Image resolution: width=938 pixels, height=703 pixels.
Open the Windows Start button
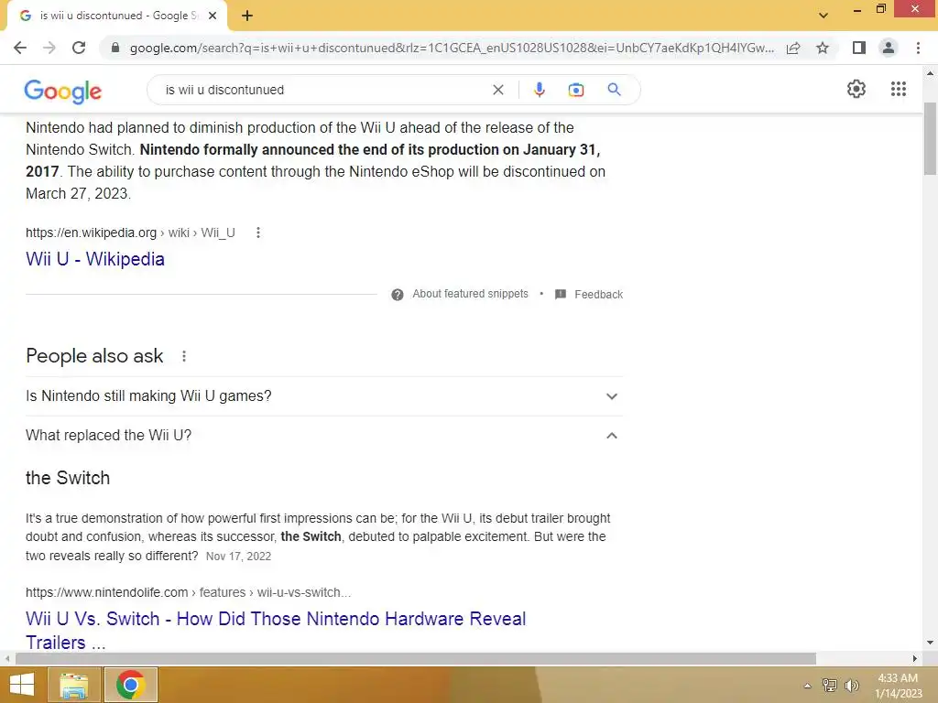tap(22, 685)
